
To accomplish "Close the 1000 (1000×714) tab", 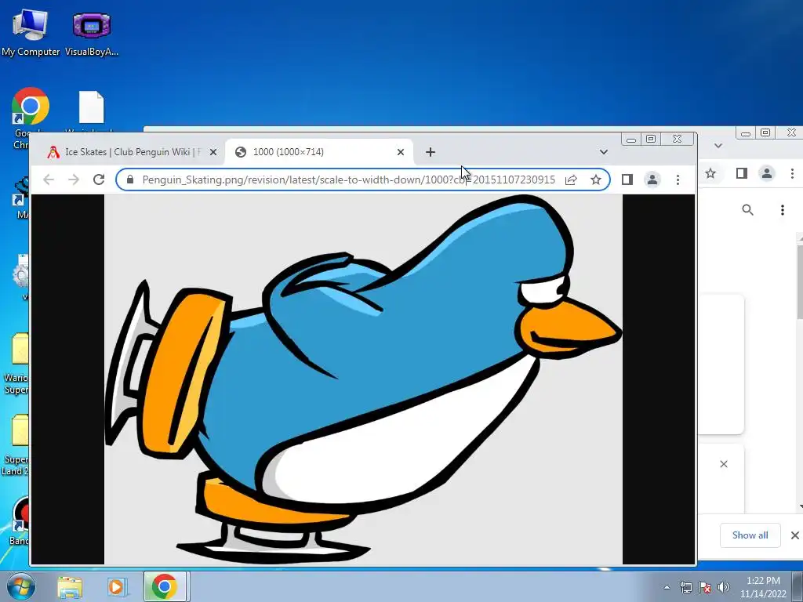I will click(x=401, y=152).
